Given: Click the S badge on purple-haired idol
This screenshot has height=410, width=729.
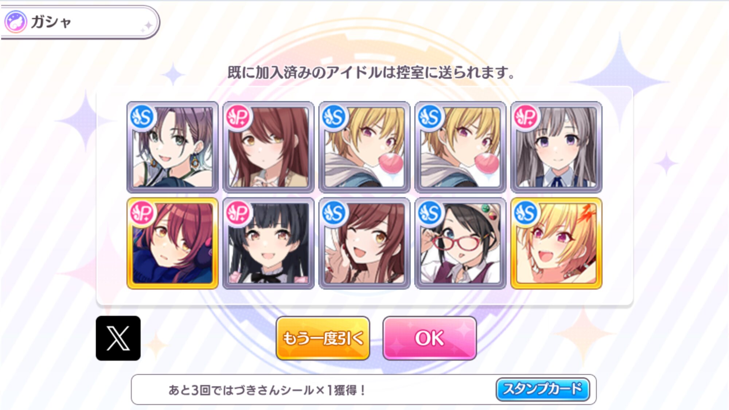Looking at the screenshot, I should (x=142, y=117).
